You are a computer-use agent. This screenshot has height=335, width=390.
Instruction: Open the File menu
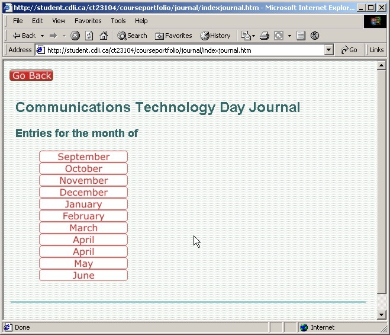[x=18, y=21]
